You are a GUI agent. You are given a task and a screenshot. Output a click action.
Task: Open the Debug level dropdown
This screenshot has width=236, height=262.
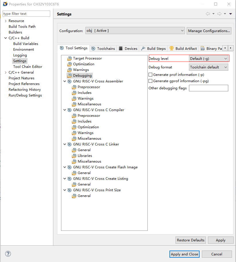pos(209,58)
